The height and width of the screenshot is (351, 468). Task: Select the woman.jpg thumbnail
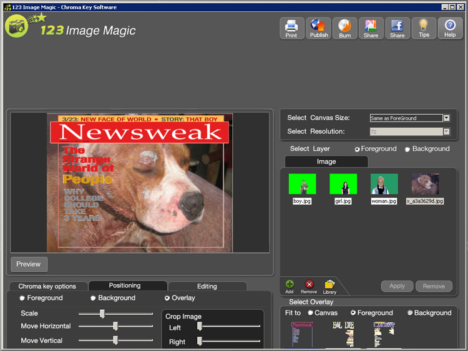384,185
